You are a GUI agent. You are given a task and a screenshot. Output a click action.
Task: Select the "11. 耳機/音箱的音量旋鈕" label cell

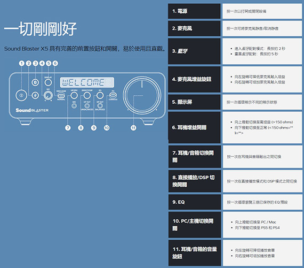195,253
